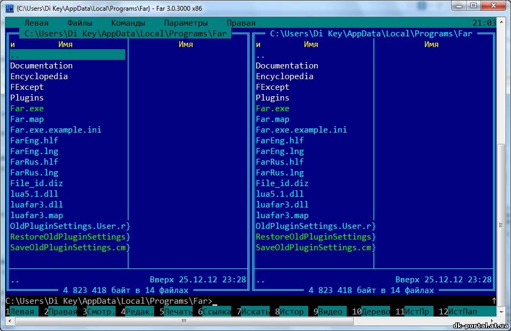This screenshot has height=331, width=511.
Task: Select SaveOldPluginSettings.cm in the left panel
Action: click(68, 248)
